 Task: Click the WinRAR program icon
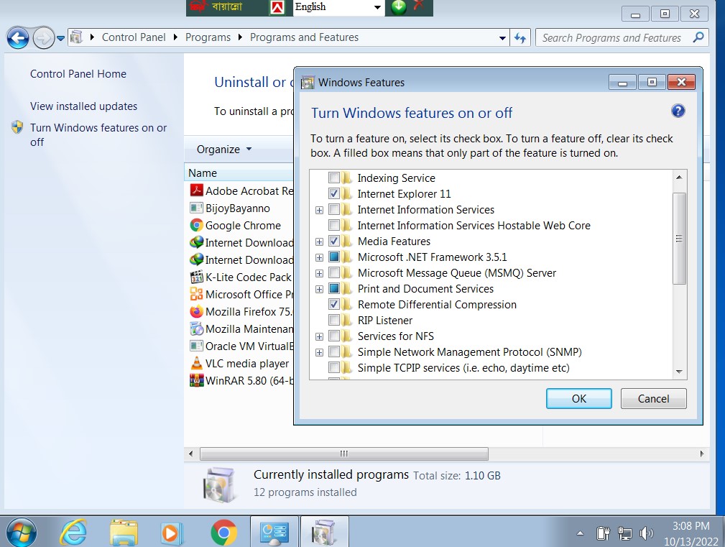(x=196, y=380)
